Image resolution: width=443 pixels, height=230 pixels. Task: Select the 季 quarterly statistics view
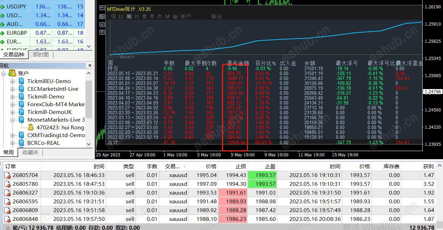pos(144,16)
